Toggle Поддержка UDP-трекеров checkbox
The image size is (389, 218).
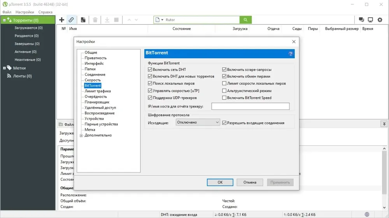(x=150, y=98)
